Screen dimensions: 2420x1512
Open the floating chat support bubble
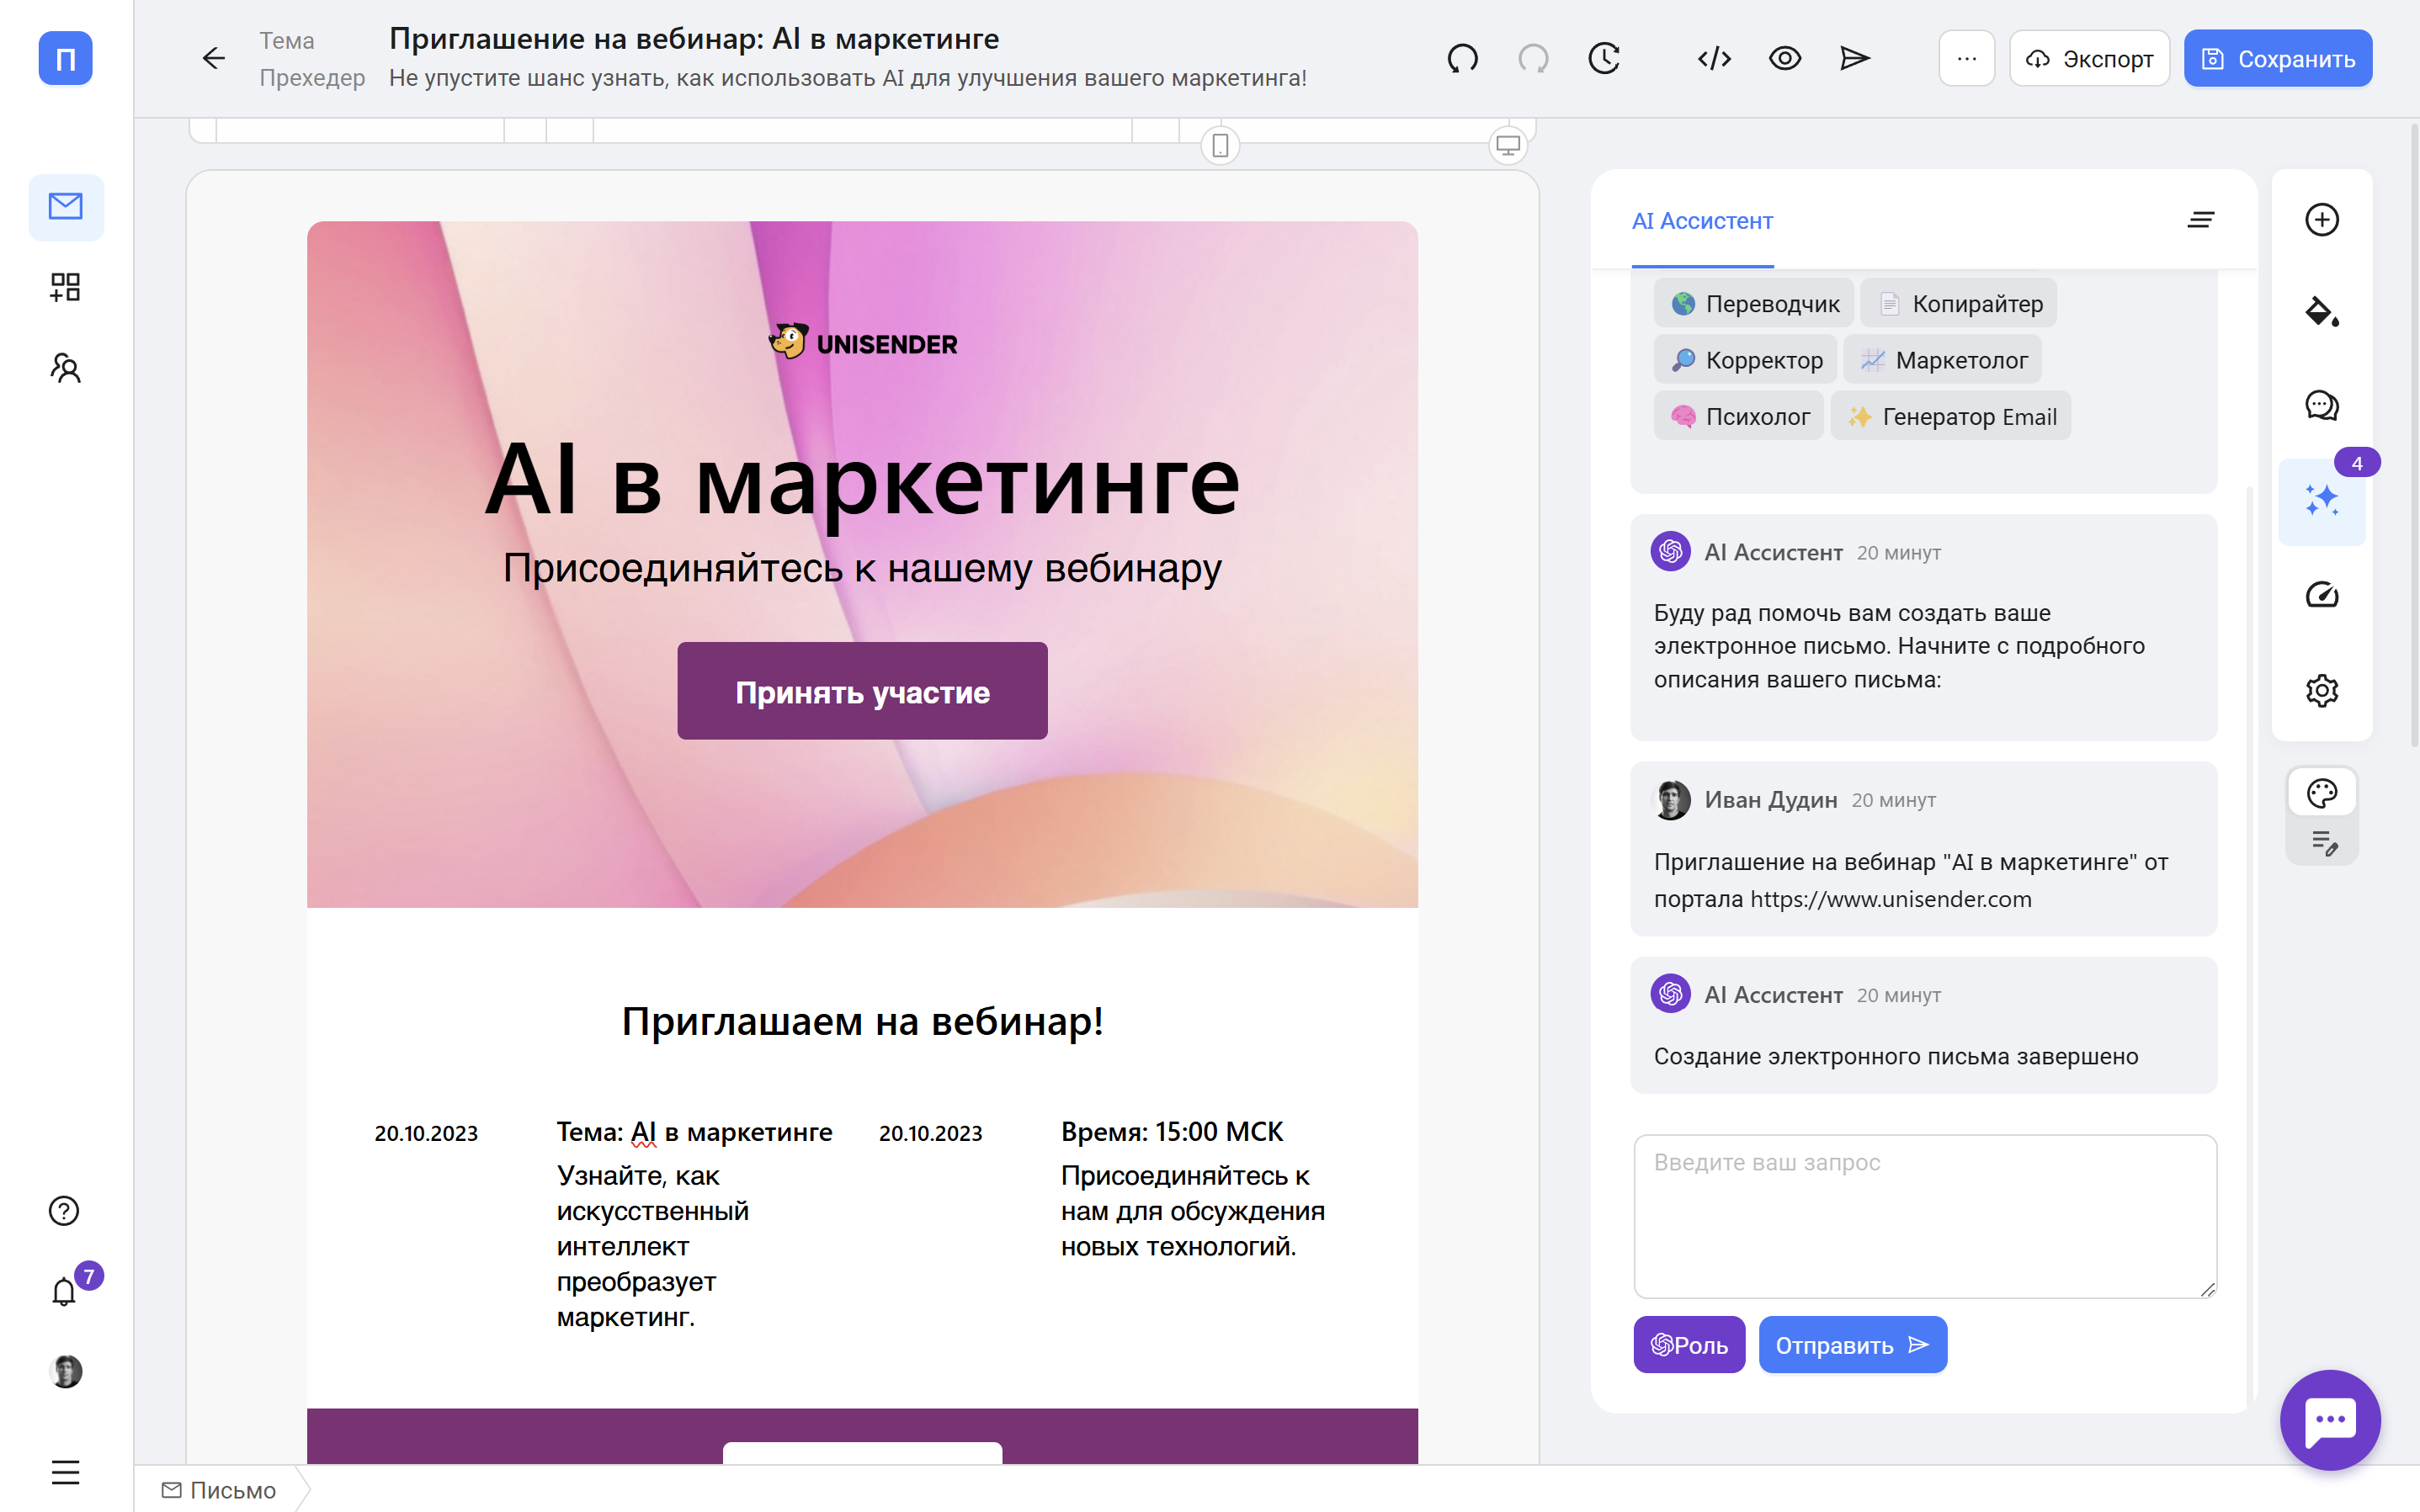point(2330,1419)
